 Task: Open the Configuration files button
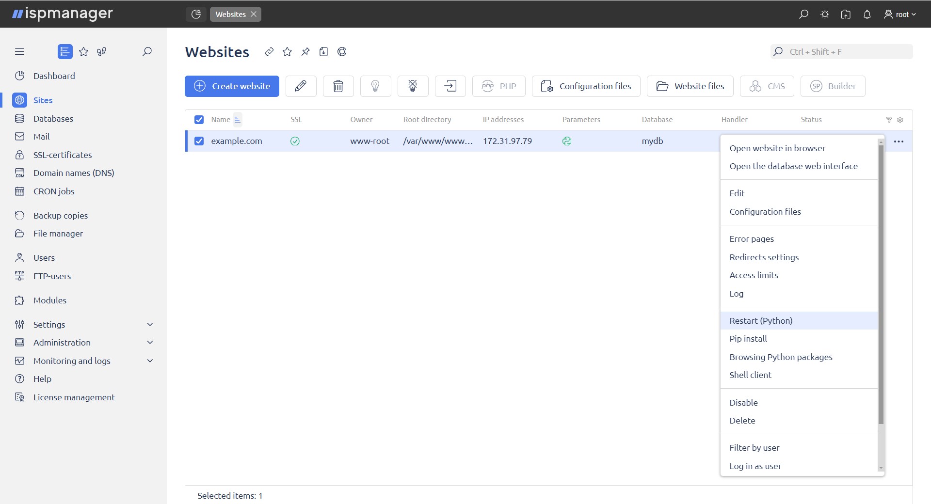586,86
